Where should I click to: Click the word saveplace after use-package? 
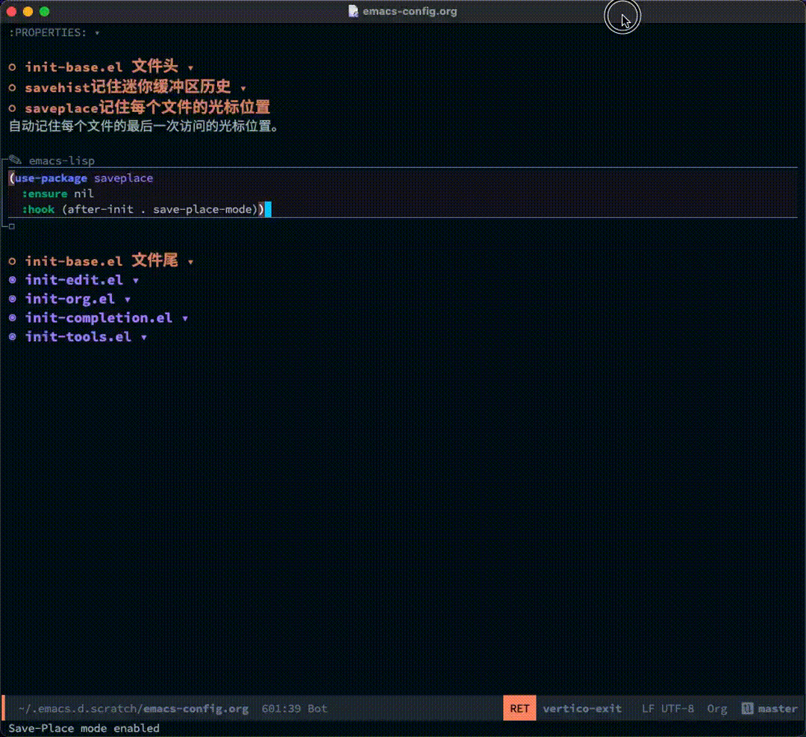click(123, 178)
